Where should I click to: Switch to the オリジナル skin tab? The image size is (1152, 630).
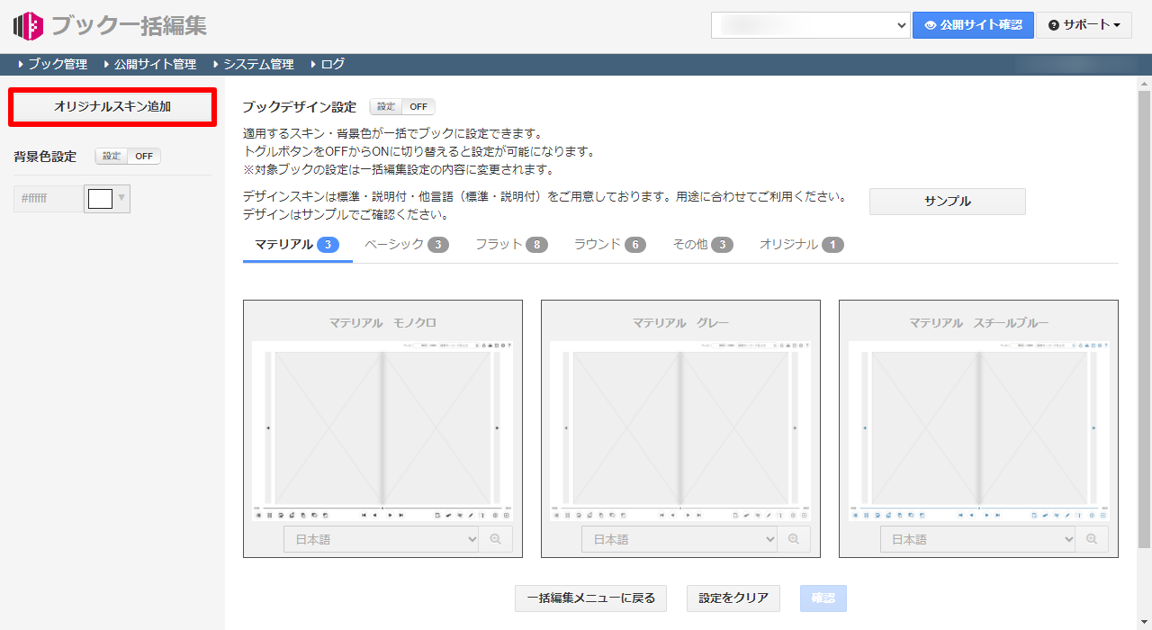[x=799, y=243]
